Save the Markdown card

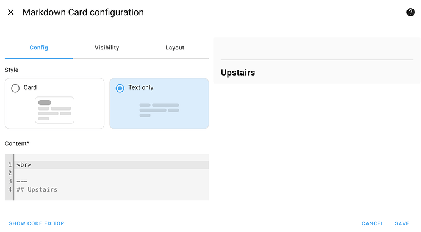coord(402,223)
